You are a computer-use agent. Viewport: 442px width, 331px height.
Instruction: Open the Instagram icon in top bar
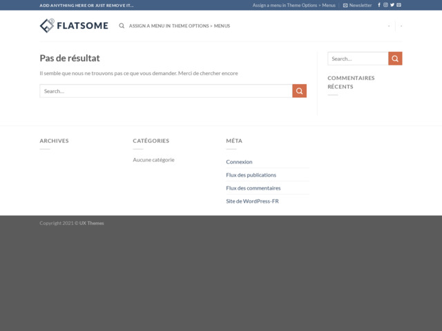(x=385, y=5)
